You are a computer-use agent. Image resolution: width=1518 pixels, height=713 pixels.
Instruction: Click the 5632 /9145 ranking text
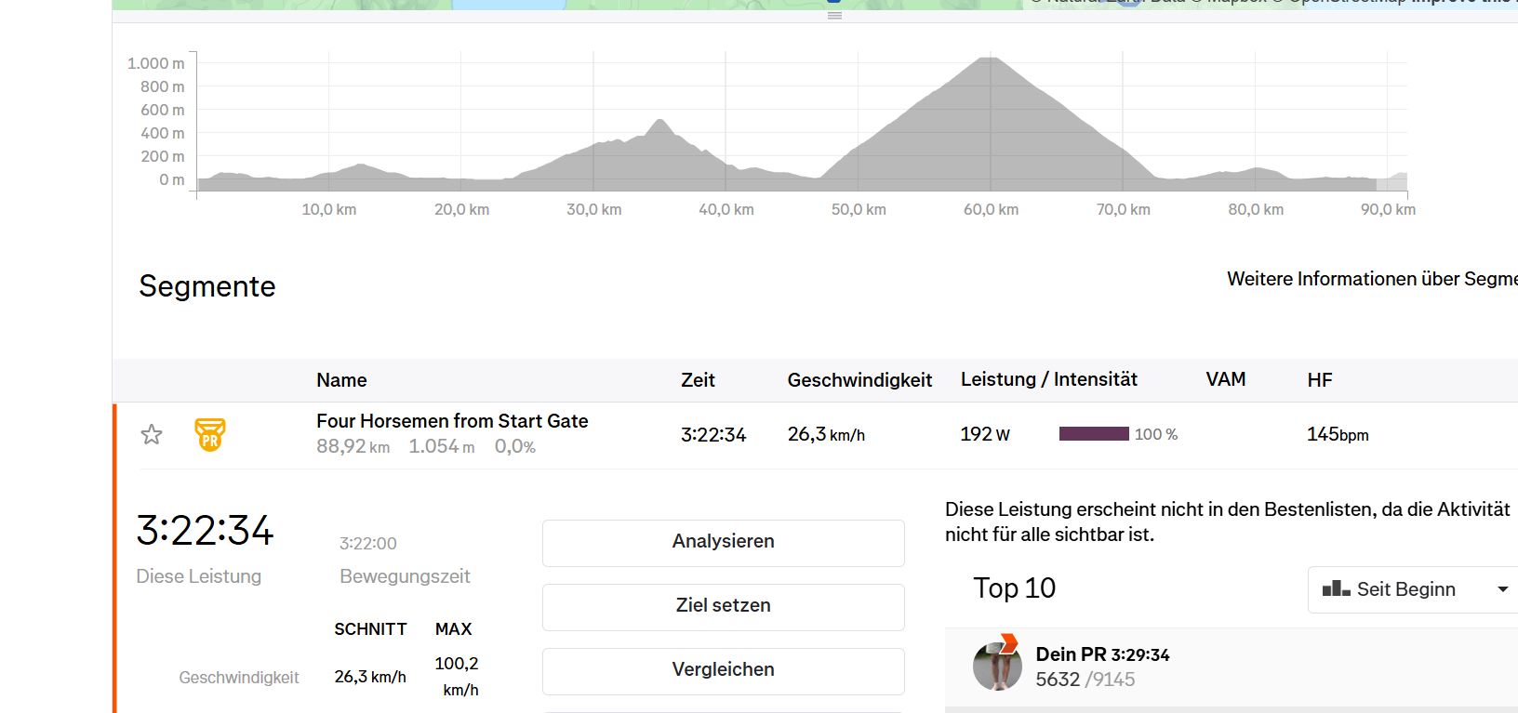(1085, 680)
